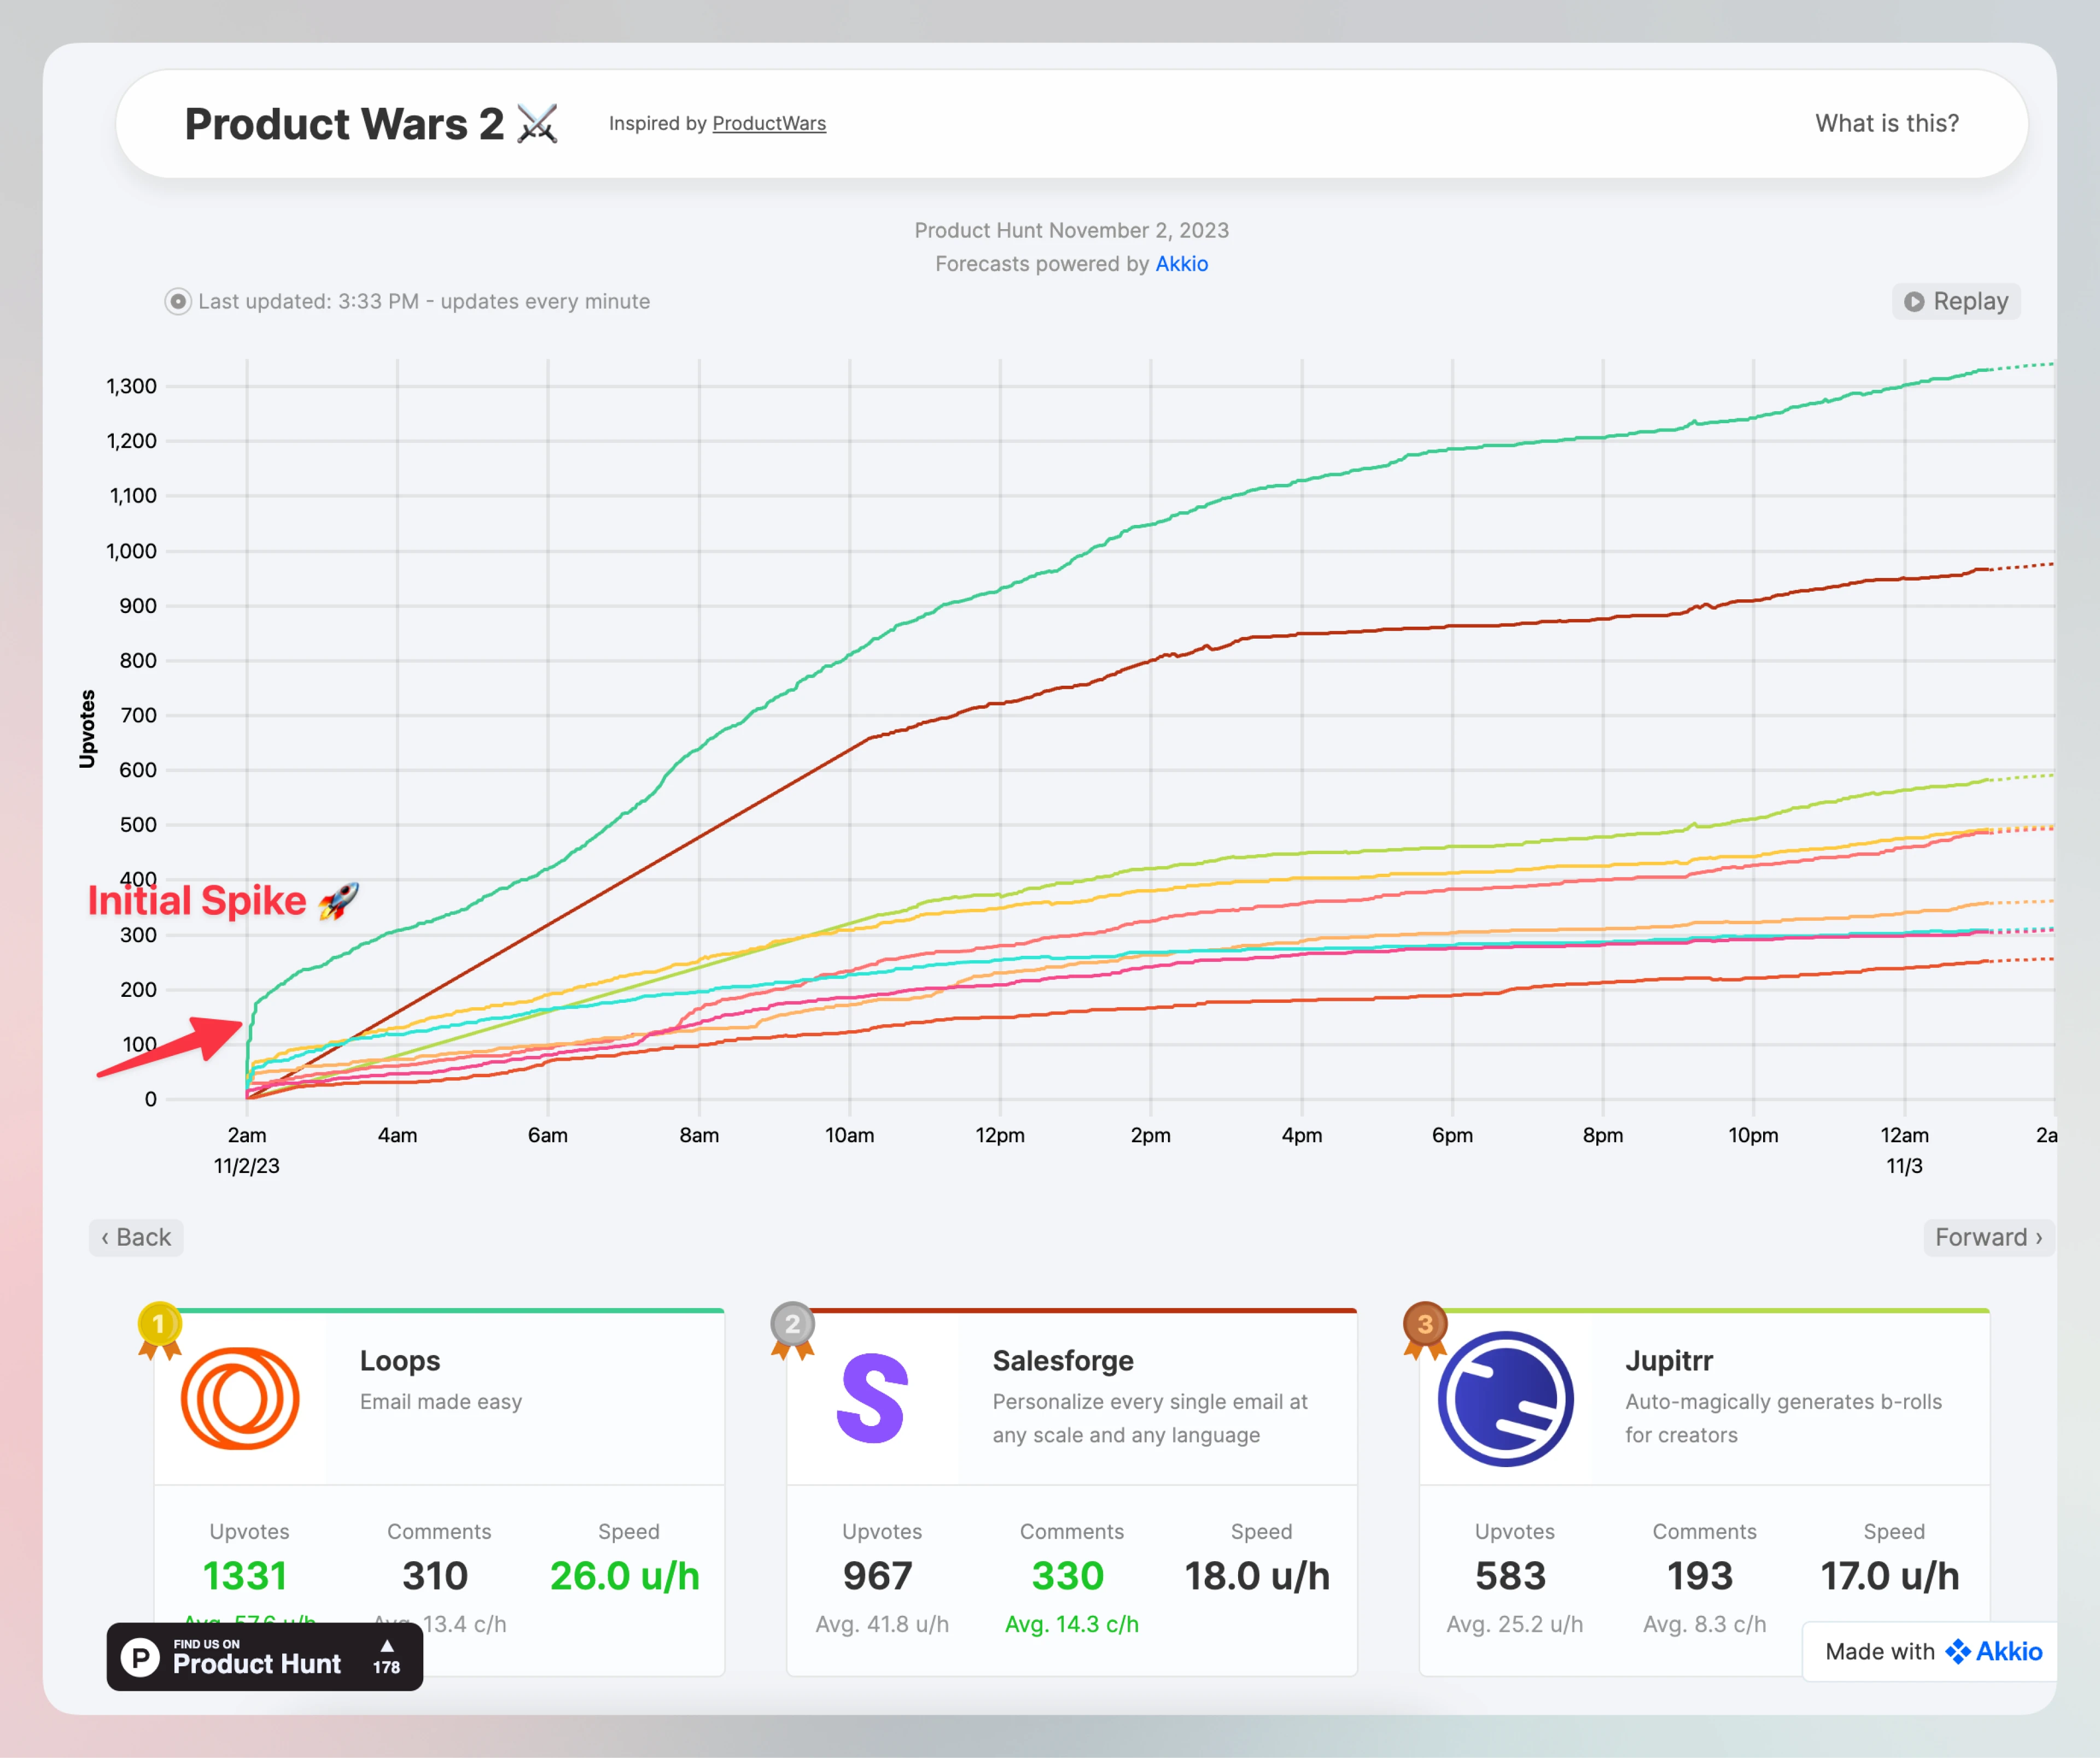
Task: Click Salesforge Avg. 41.8 u/h text
Action: 882,1624
